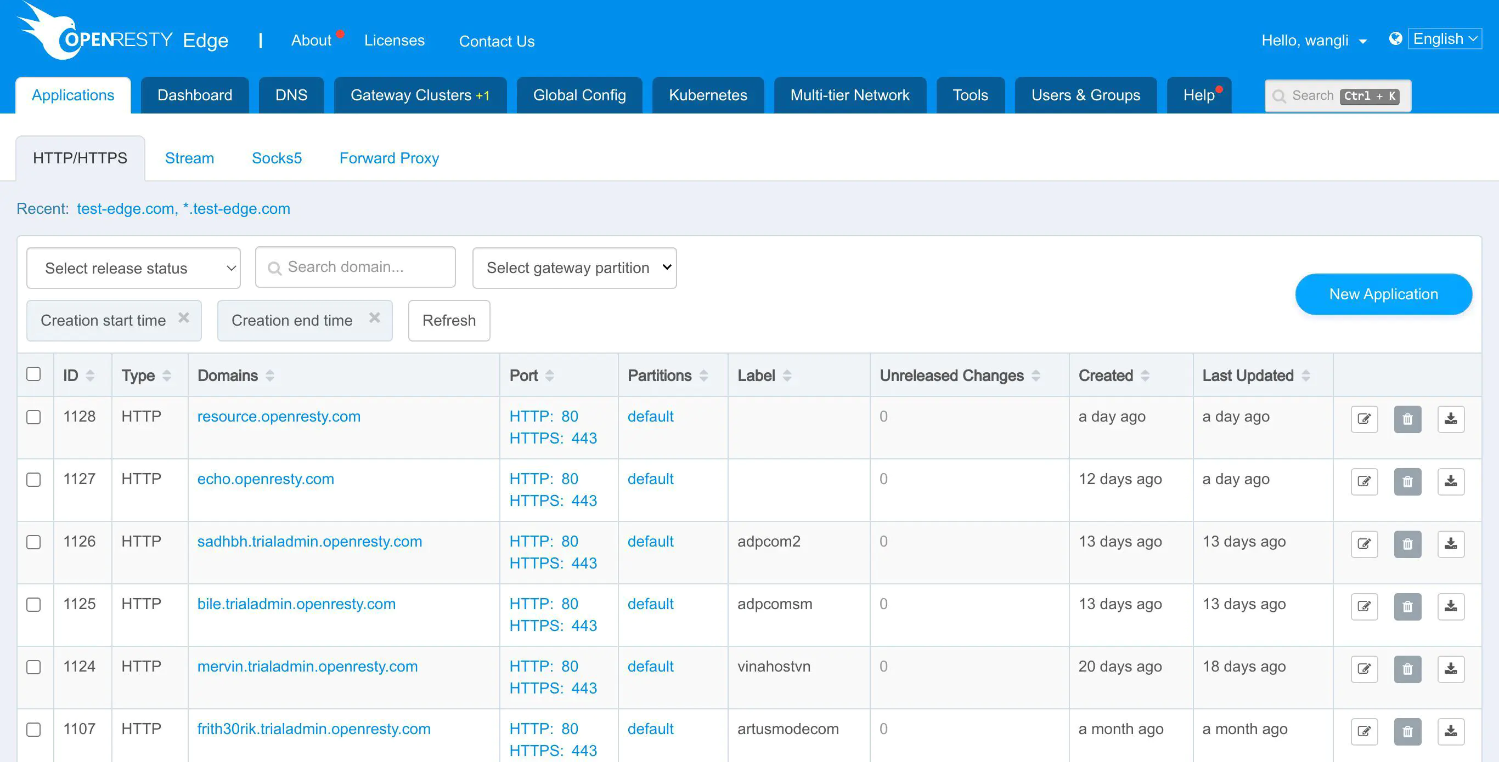The height and width of the screenshot is (762, 1499).
Task: Tick the select-all header checkbox
Action: point(34,374)
